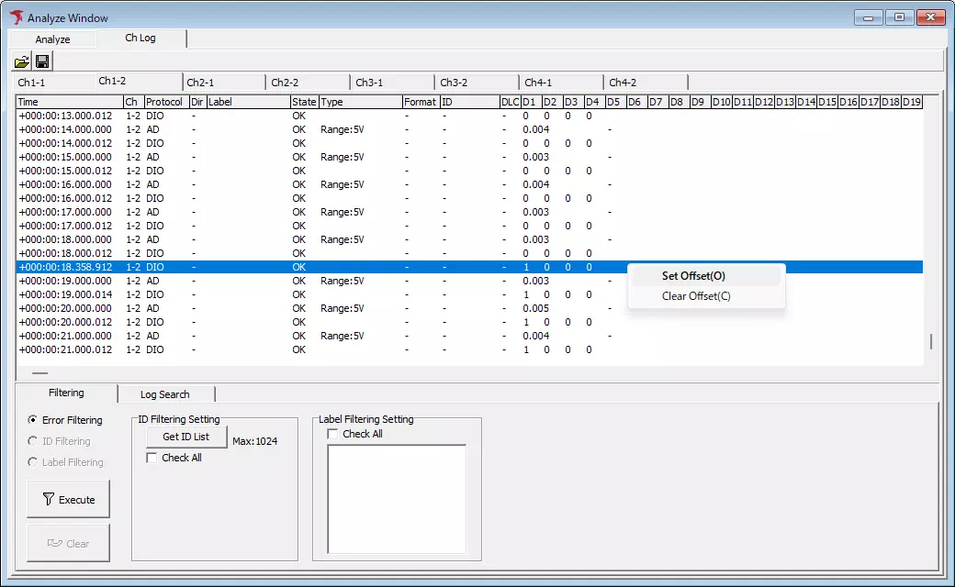Enable Check All in Label Filtering Setting
The width and height of the screenshot is (955, 587).
[333, 434]
